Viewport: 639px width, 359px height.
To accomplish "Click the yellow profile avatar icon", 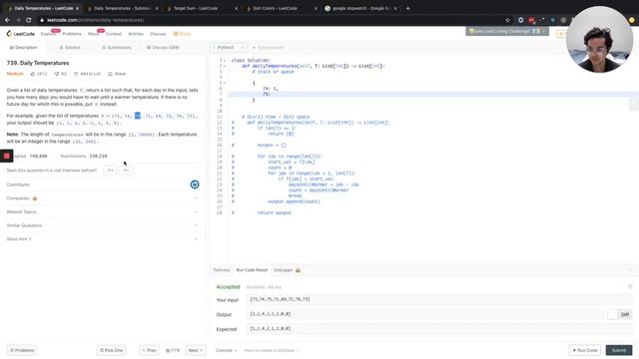I will coord(632,20).
